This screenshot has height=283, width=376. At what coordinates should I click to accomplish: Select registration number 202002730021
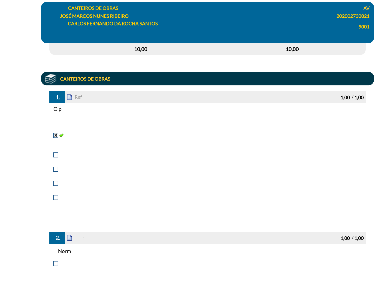[353, 16]
